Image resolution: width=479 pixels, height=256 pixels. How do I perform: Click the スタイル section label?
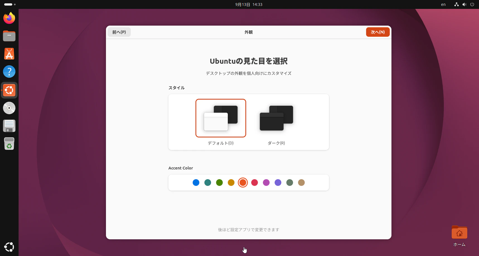pos(176,88)
